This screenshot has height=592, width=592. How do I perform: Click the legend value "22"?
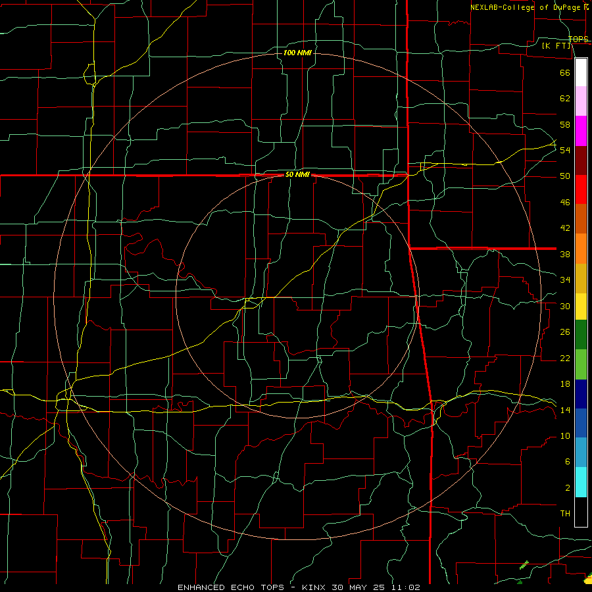coord(565,358)
